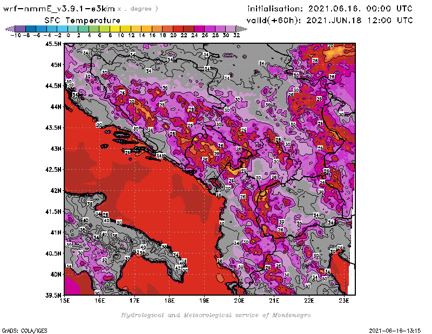432x334 pixels.
Task: Click the timestamp 2021-06-16-13:15
Action: (395, 330)
